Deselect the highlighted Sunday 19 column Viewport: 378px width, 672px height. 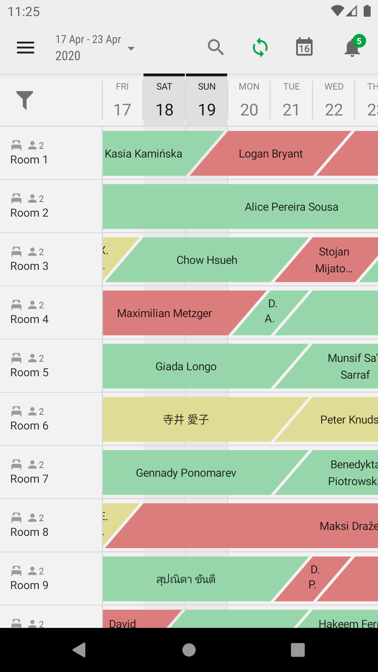click(x=206, y=100)
